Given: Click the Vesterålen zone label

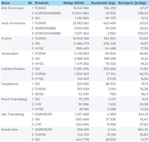Looking at the screenshot, I should click(x=10, y=54).
